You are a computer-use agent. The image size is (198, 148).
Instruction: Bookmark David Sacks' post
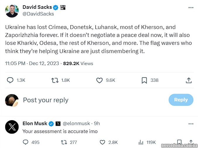click(144, 80)
